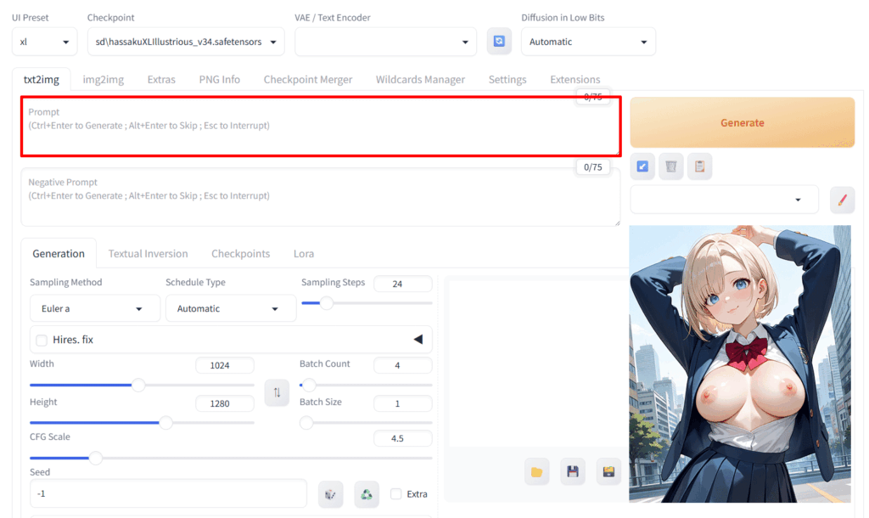
Task: Open the output folder icon
Action: [536, 471]
